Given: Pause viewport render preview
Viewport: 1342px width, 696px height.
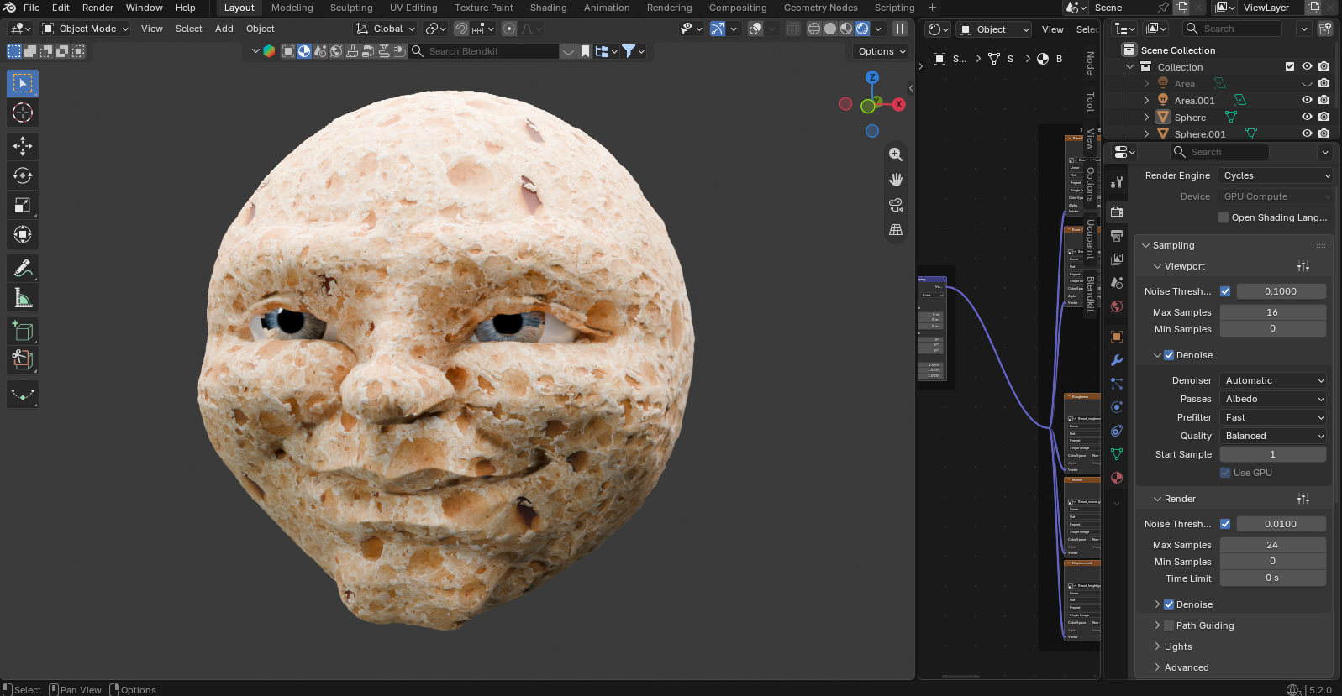Looking at the screenshot, I should (900, 29).
